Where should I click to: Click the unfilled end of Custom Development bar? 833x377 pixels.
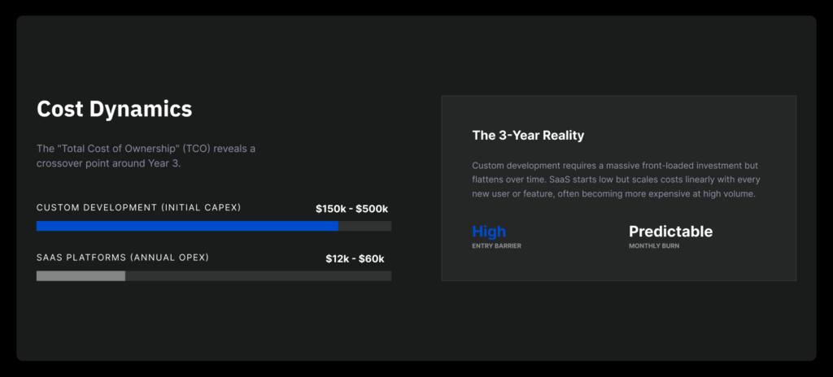click(364, 226)
